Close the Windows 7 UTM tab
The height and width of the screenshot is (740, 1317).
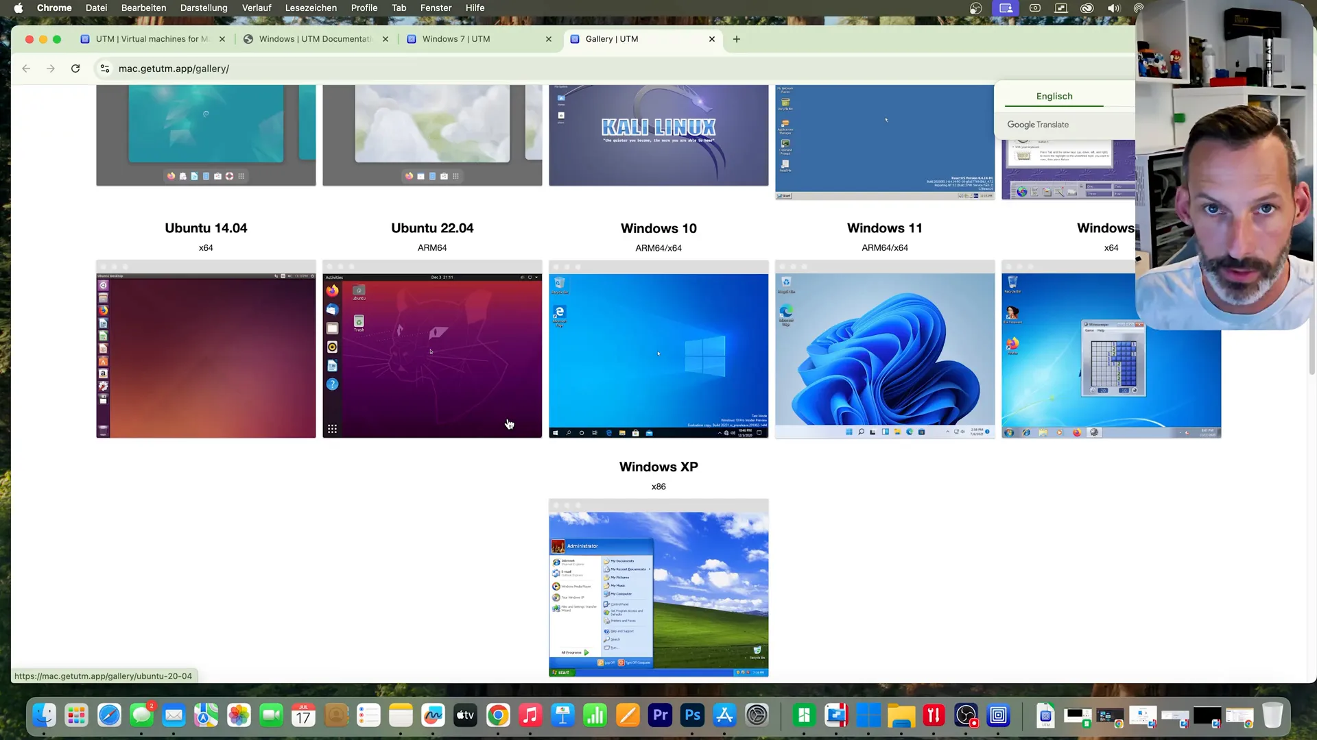coord(549,39)
